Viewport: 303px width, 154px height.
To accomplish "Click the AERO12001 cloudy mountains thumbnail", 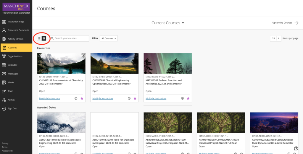I will pyautogui.click(x=61, y=123).
